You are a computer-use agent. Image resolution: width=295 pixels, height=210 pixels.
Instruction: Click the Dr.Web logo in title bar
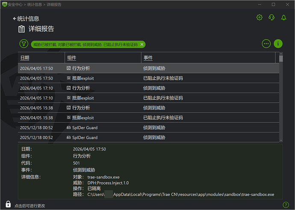[x=5, y=4]
